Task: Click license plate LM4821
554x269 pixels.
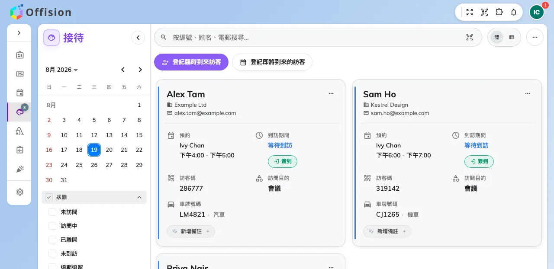Action: [x=193, y=214]
